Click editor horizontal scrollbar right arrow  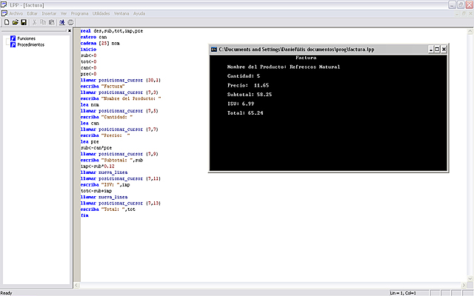tap(464, 285)
